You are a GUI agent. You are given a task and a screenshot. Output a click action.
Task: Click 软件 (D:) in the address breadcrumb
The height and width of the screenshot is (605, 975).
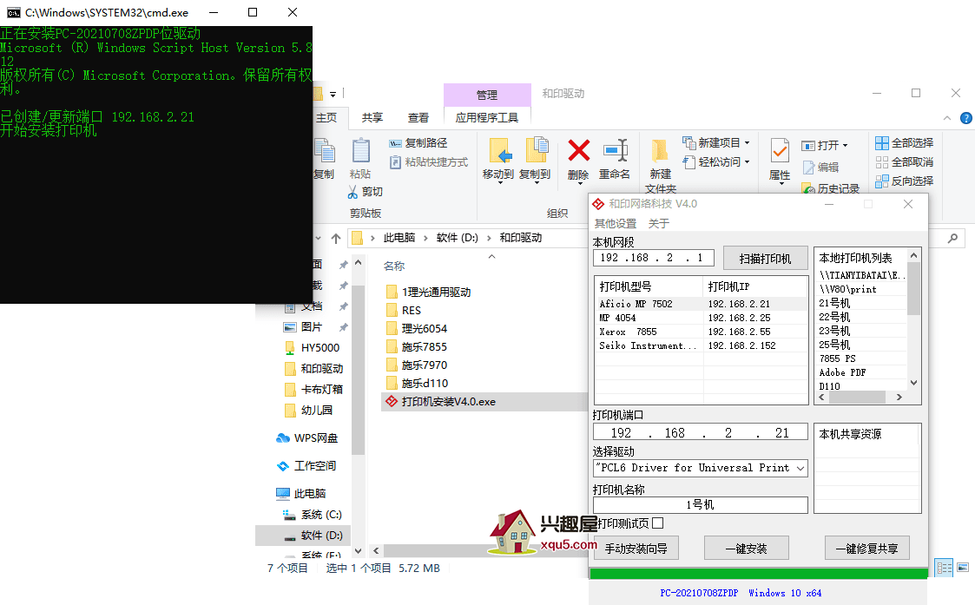[457, 238]
